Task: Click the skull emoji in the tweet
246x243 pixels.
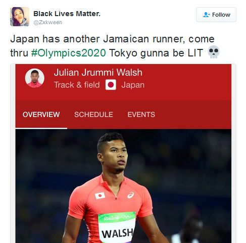Action: click(x=214, y=52)
